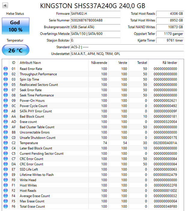Select the DA CRC Error Count row
The height and width of the screenshot is (211, 186).
coord(91,164)
